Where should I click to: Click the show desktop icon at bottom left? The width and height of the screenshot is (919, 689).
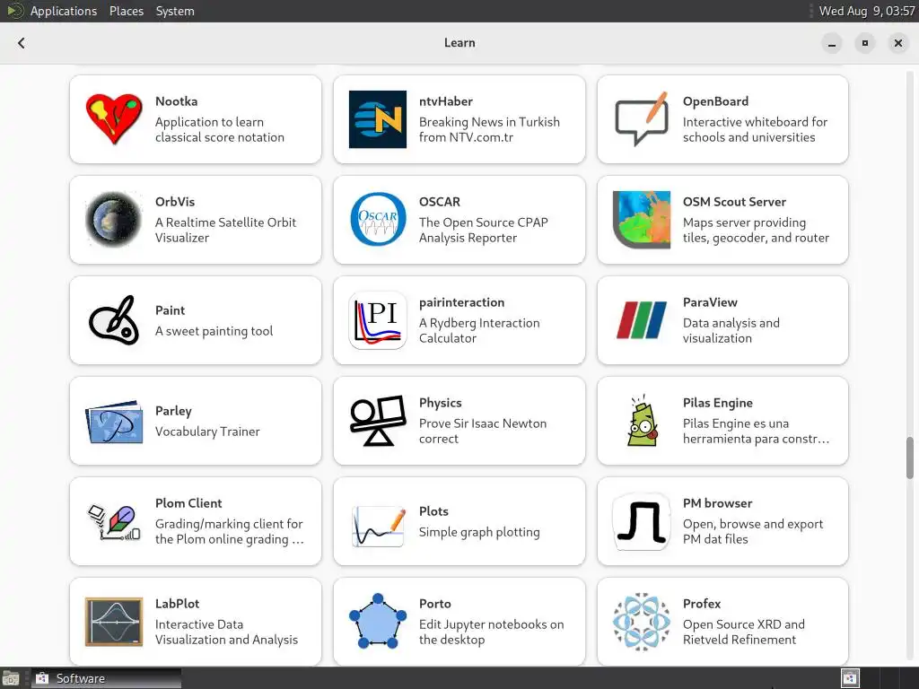(x=11, y=678)
